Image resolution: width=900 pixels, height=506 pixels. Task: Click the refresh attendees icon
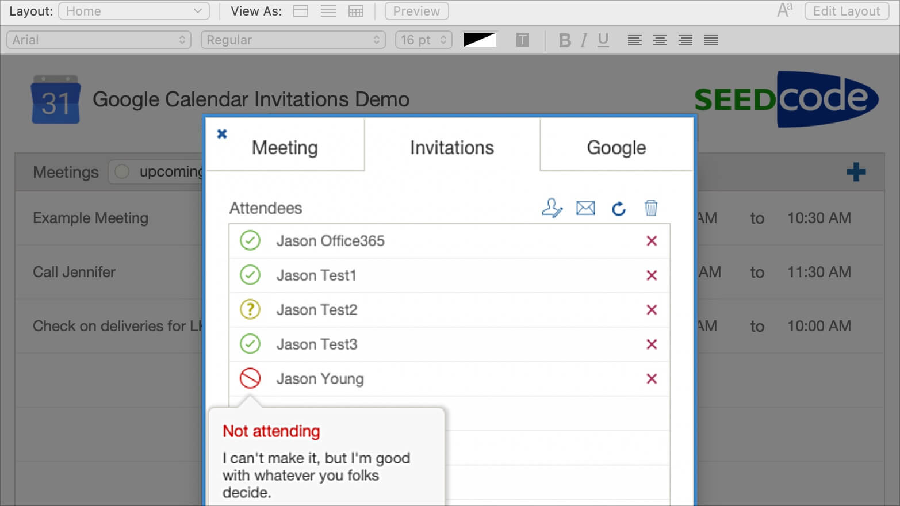coord(618,208)
